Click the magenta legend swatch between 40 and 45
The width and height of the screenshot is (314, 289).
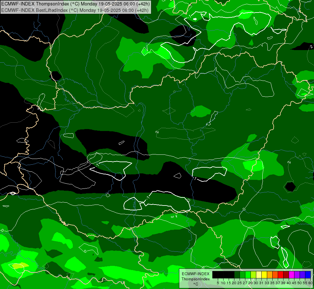point(292,275)
